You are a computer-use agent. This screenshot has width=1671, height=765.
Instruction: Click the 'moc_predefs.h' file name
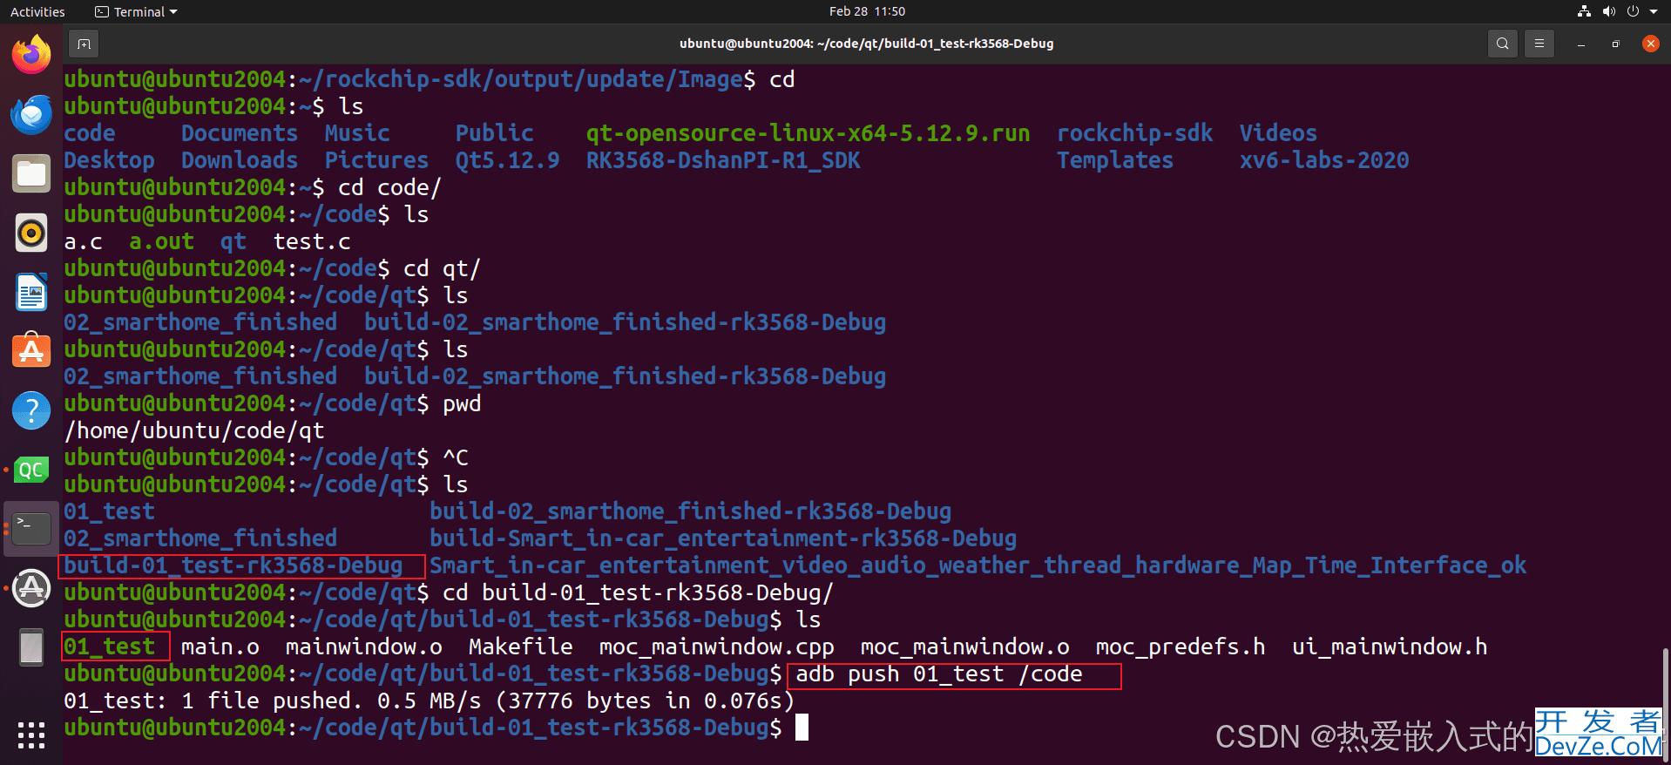click(x=1181, y=647)
